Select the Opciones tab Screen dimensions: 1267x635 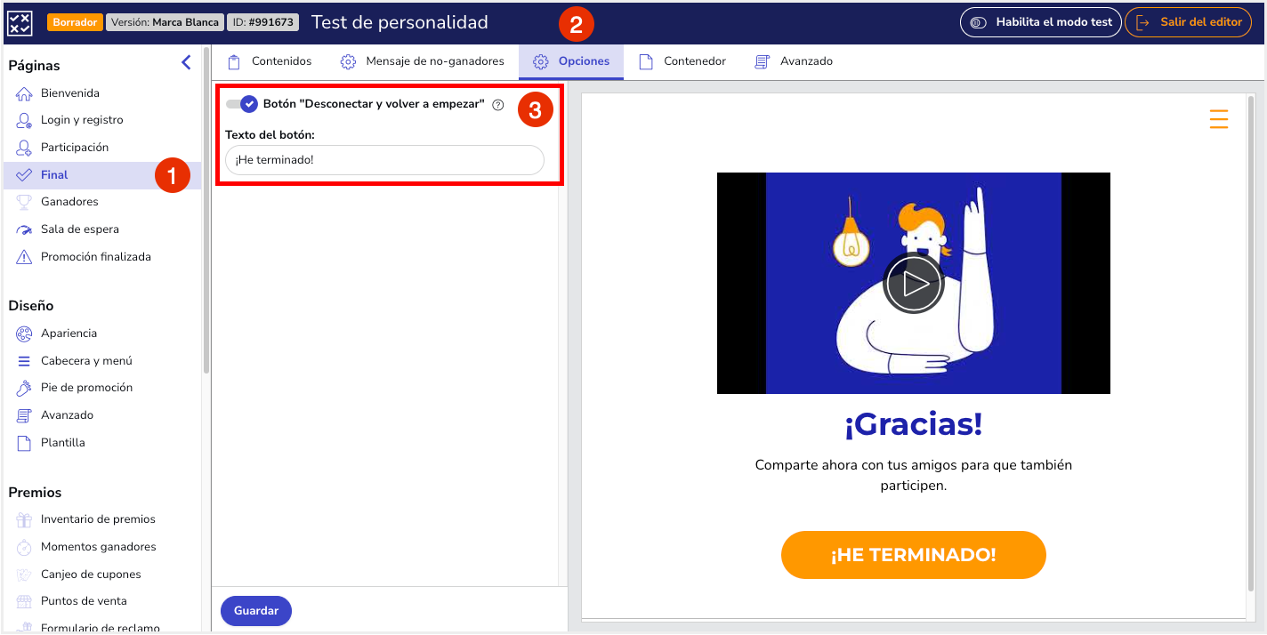point(571,62)
